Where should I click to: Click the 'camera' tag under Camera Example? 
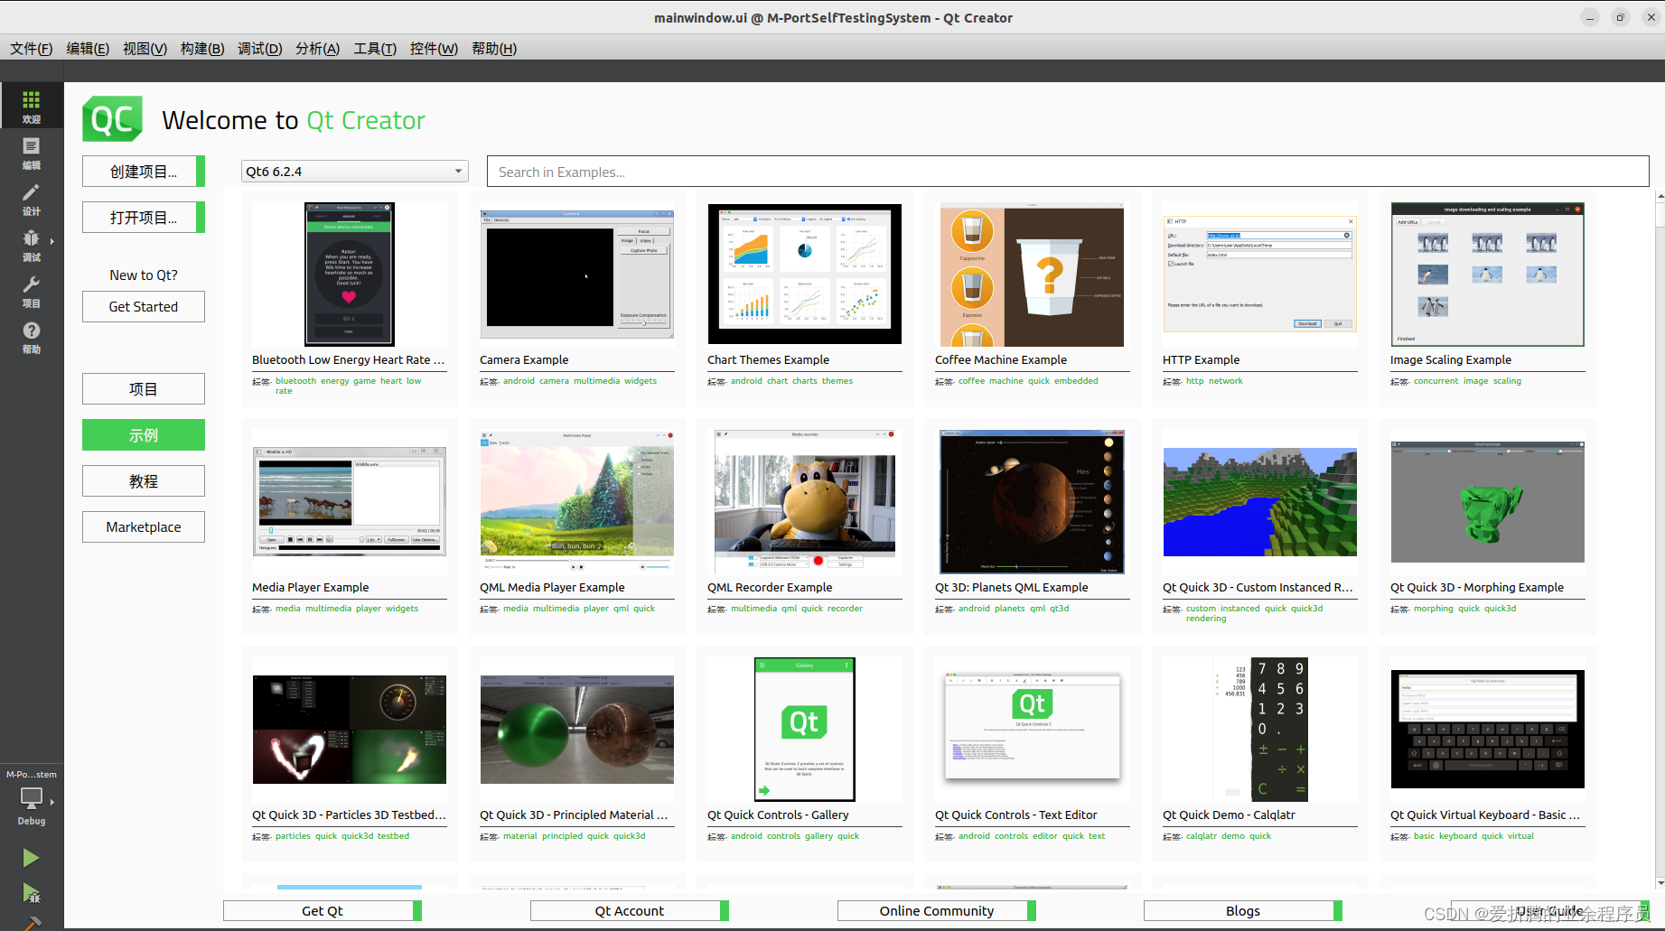point(555,381)
